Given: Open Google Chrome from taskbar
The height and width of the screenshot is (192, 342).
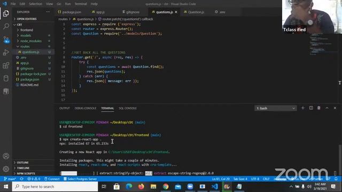Looking at the screenshot, I should pos(166,187).
